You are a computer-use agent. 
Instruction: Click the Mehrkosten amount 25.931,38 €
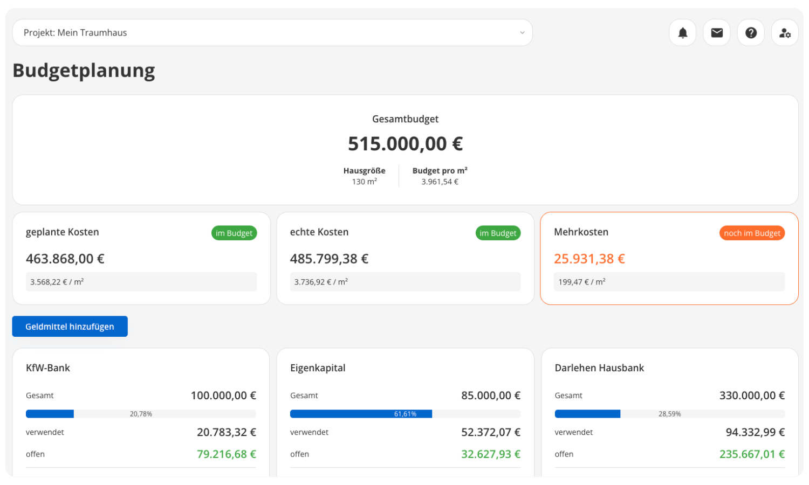tap(589, 259)
